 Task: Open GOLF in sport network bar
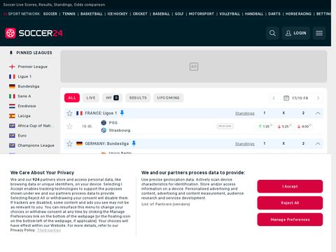(x=179, y=14)
